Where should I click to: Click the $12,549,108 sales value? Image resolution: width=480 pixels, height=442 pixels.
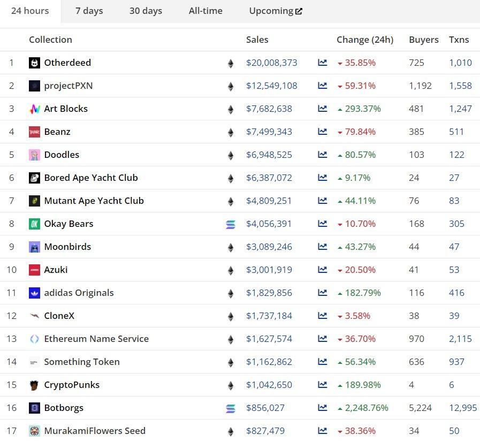click(x=271, y=86)
